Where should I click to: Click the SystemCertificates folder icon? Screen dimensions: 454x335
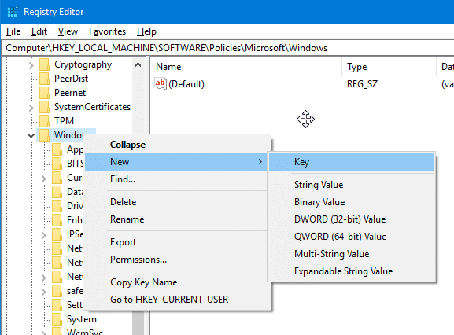click(x=44, y=107)
